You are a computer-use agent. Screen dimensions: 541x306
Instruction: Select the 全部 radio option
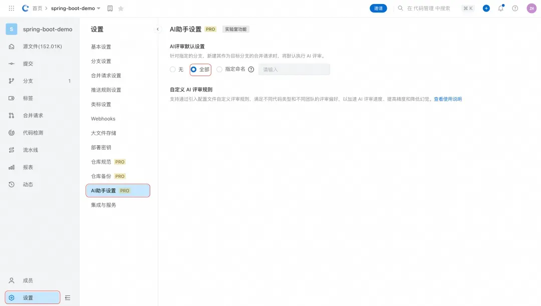point(193,69)
